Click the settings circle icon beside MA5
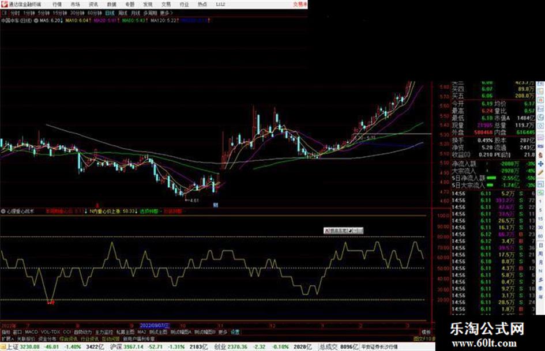Viewport: 545px width, 351px height. pos(36,21)
